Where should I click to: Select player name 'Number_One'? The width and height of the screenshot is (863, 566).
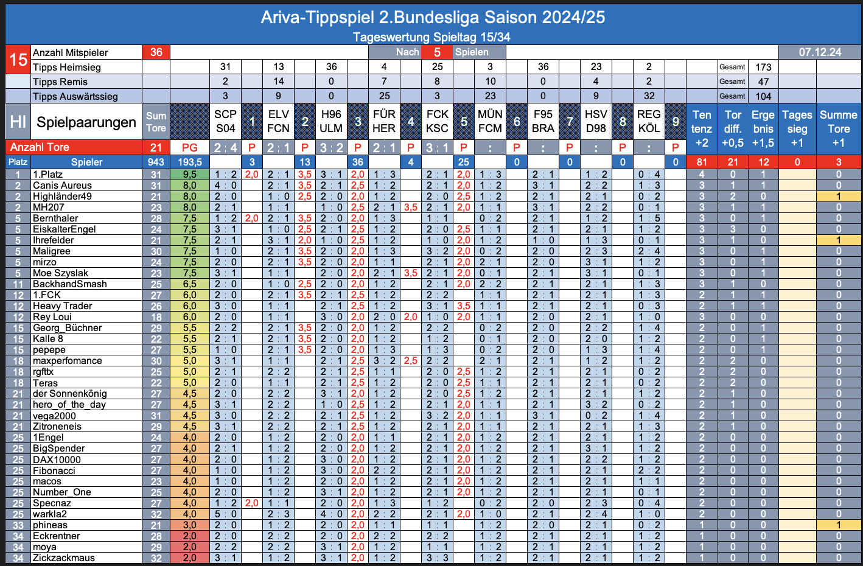[x=62, y=492]
